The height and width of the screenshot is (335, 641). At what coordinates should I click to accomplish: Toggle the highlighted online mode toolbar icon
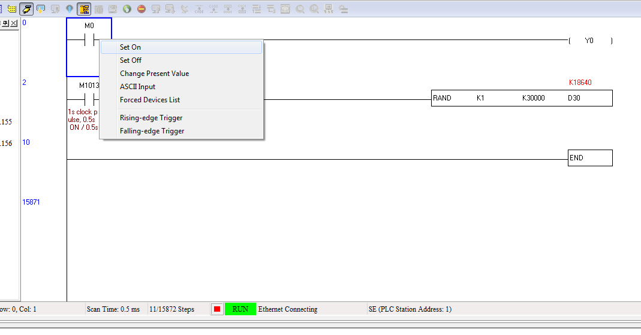point(26,9)
